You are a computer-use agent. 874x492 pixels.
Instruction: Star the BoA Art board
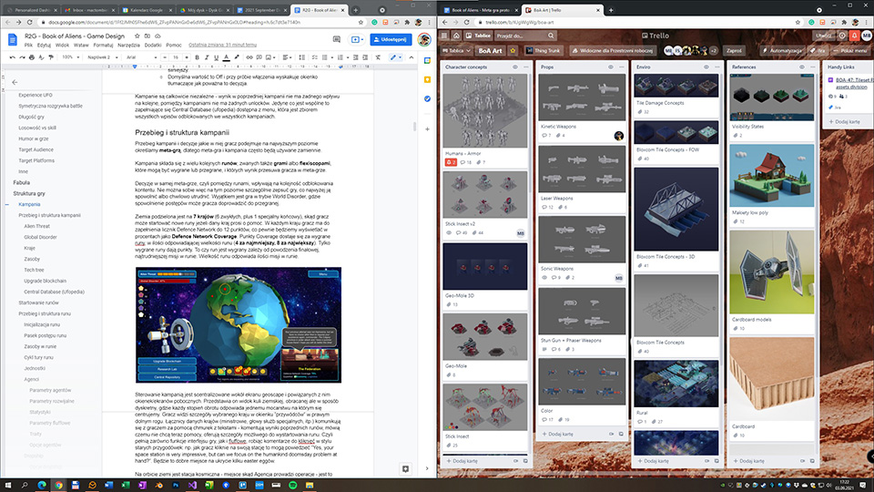[x=513, y=51]
